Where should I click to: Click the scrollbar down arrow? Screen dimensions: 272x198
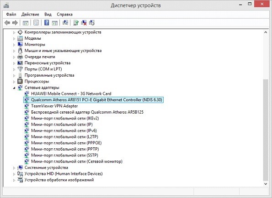(266, 184)
